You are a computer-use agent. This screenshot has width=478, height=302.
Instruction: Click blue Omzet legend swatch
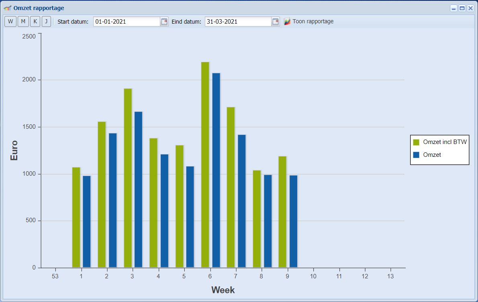click(416, 155)
